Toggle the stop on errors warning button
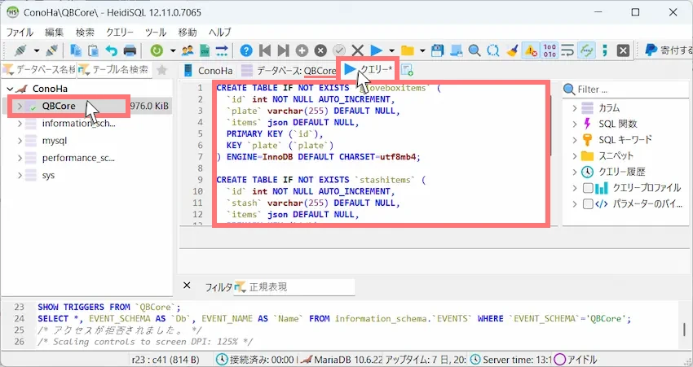The height and width of the screenshot is (367, 693). 531,50
